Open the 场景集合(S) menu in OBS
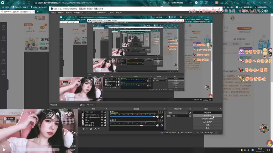Image resolution: width=273 pixels, height=153 pixels. click(x=101, y=13)
